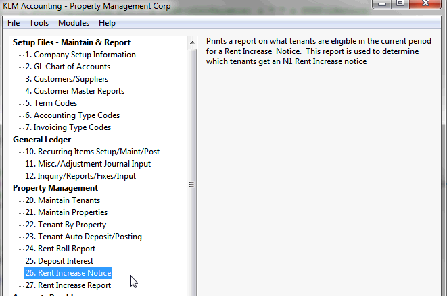
Task: Click the Property Management heading
Action: [55, 188]
